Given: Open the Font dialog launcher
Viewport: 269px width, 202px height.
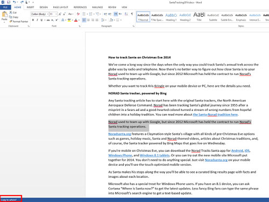Looking at the screenshot, I should [80, 26].
